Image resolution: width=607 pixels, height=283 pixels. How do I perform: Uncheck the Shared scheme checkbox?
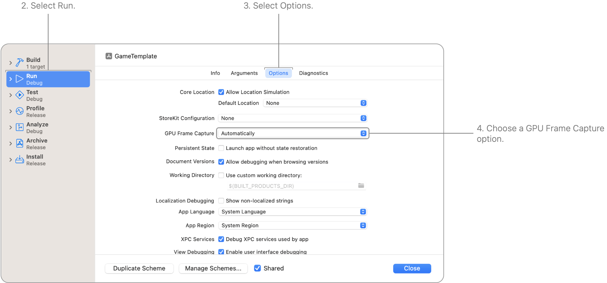pyautogui.click(x=257, y=268)
